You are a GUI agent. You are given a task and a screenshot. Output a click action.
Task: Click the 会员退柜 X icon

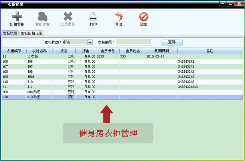click(68, 17)
